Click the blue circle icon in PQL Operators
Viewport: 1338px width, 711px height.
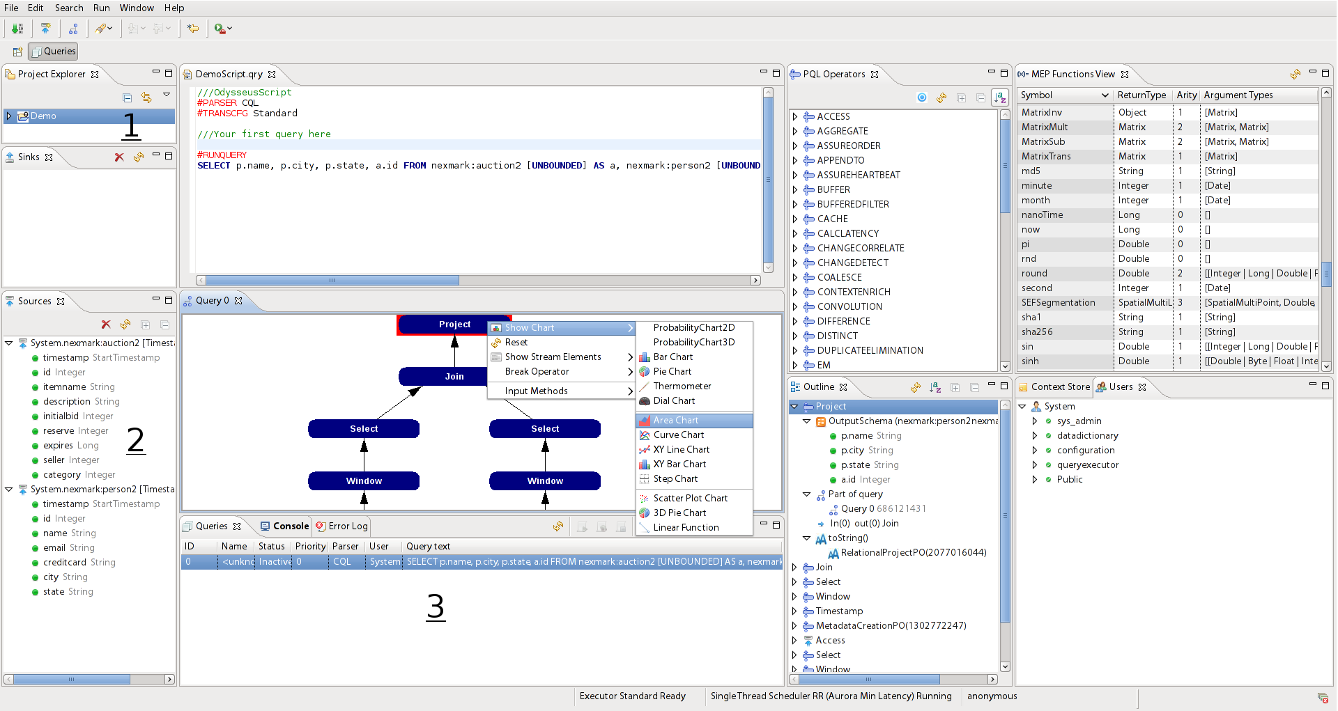click(x=922, y=97)
